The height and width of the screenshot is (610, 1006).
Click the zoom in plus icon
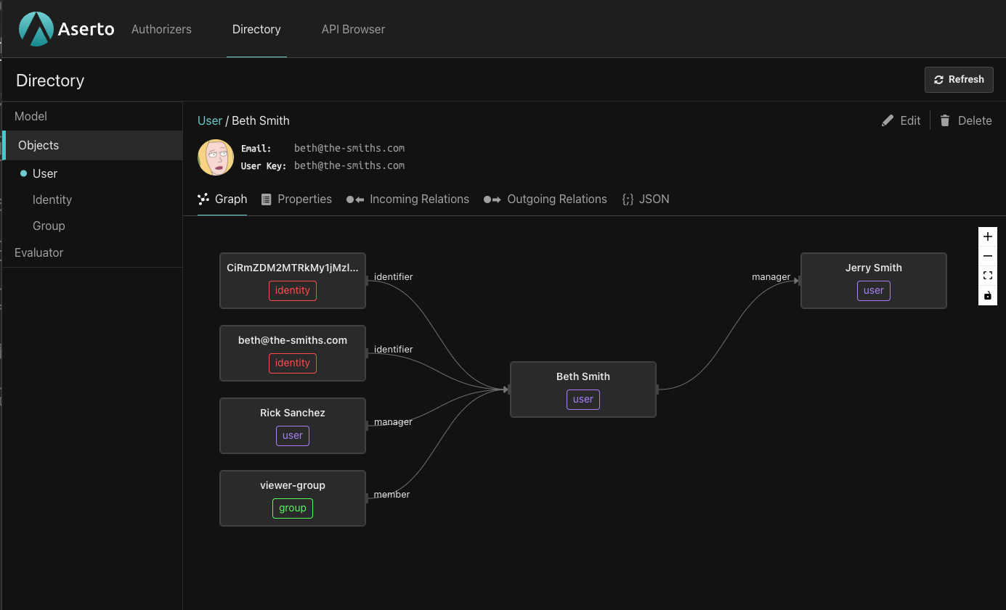[x=987, y=237]
